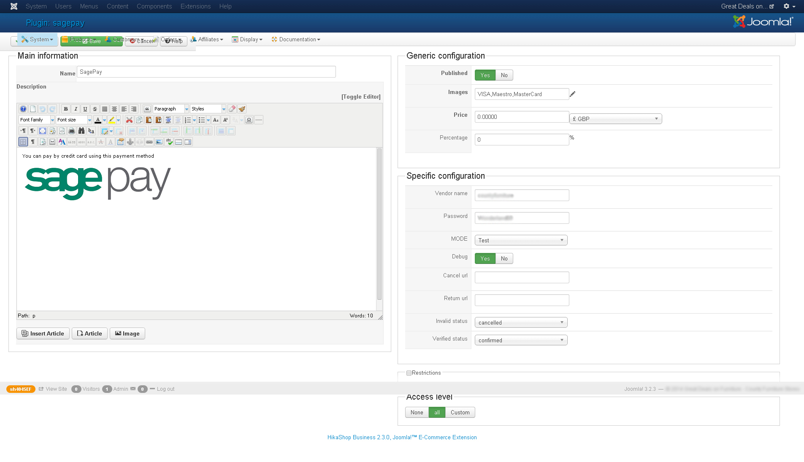Expand the settings gear menu
The width and height of the screenshot is (804, 462).
click(789, 6)
